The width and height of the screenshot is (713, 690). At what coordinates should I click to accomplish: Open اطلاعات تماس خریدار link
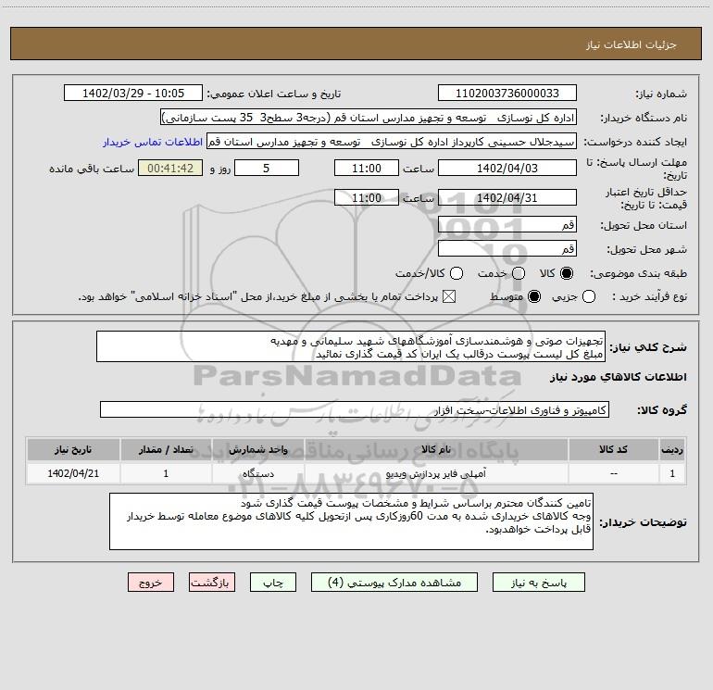tap(153, 142)
